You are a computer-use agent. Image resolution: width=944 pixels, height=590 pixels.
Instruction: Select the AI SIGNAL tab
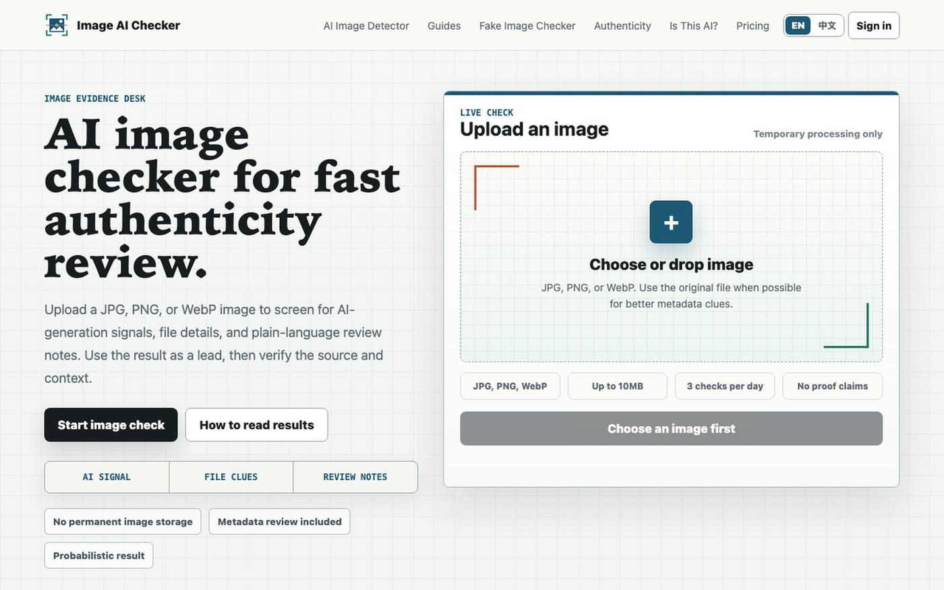coord(107,477)
